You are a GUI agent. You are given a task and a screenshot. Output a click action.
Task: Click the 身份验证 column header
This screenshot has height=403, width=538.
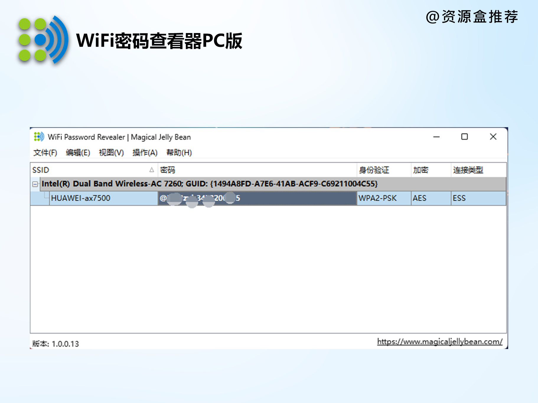(x=384, y=170)
